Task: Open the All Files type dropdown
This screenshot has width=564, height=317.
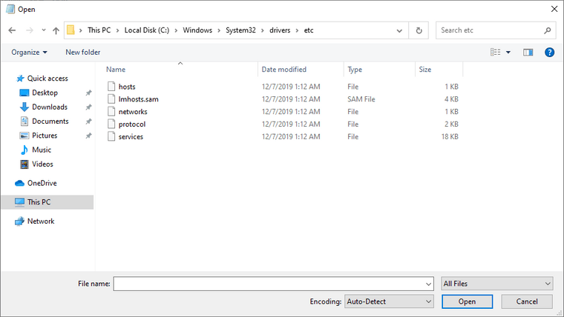Action: pyautogui.click(x=497, y=284)
